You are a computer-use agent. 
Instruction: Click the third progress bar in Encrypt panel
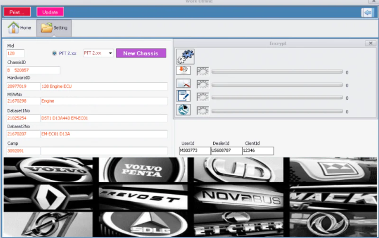pos(277,97)
